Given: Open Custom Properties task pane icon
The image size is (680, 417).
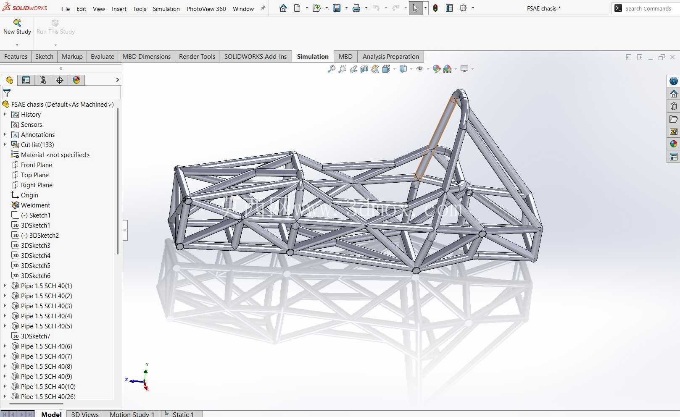Looking at the screenshot, I should tap(674, 157).
